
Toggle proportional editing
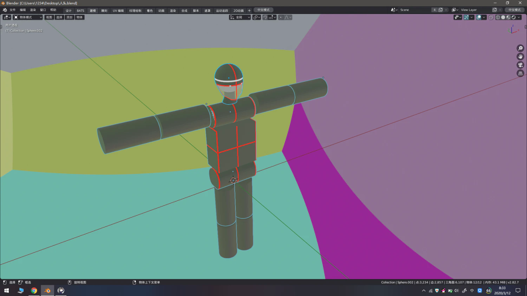(x=281, y=17)
